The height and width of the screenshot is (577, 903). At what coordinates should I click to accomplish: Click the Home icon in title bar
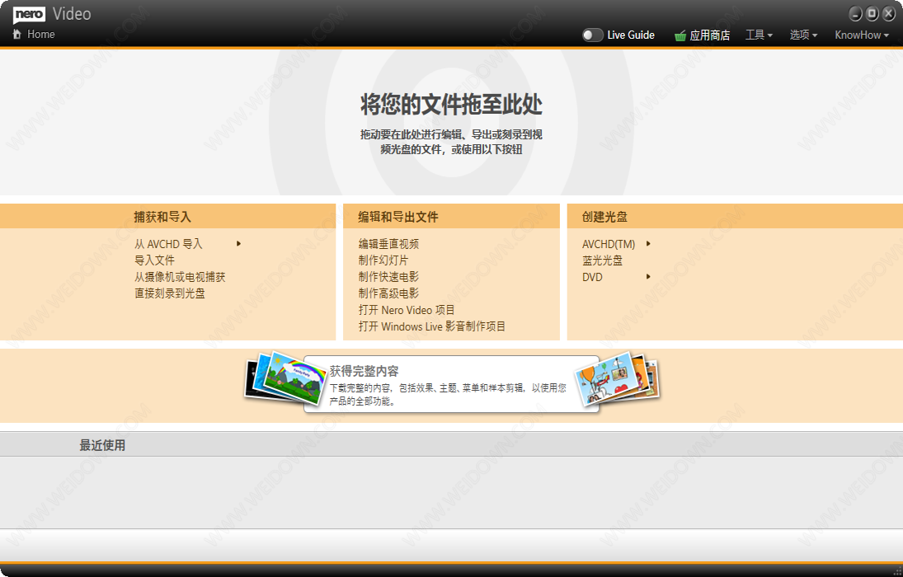tap(16, 34)
